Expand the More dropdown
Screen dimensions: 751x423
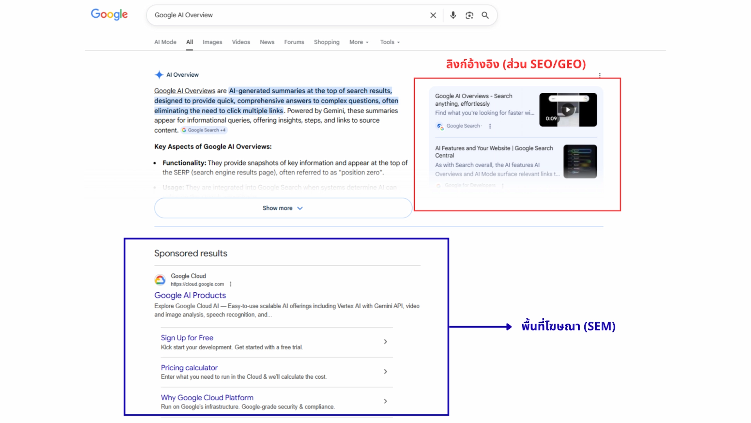tap(359, 42)
